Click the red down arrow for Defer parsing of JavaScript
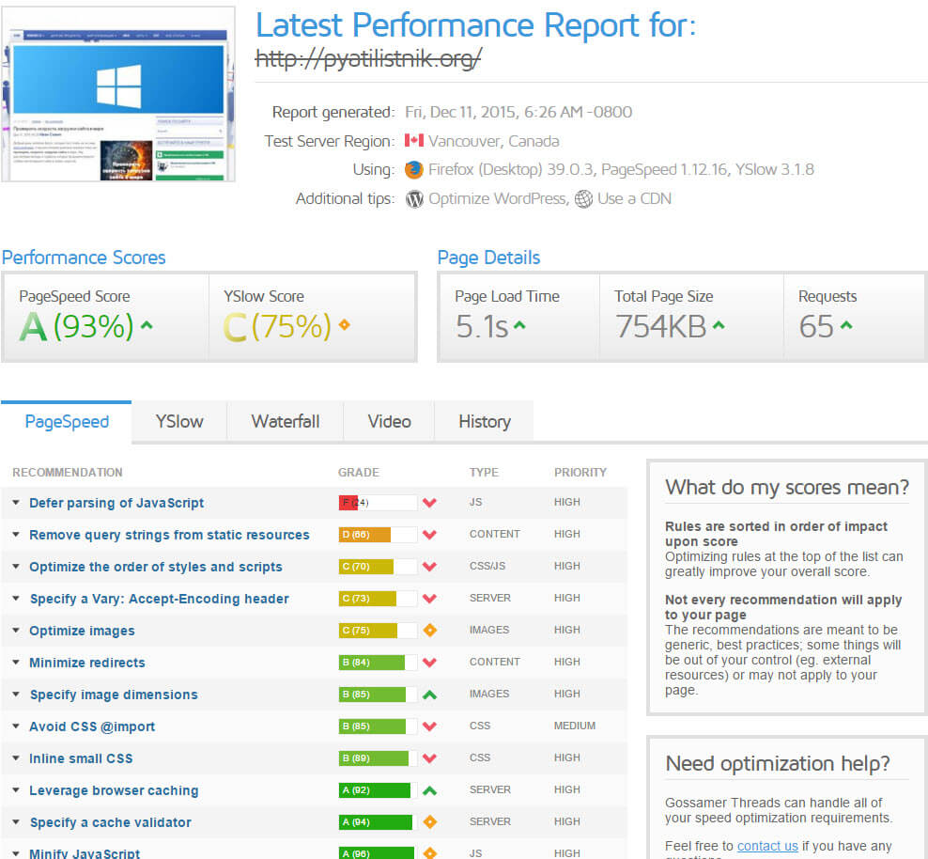The width and height of the screenshot is (928, 859). (x=429, y=503)
